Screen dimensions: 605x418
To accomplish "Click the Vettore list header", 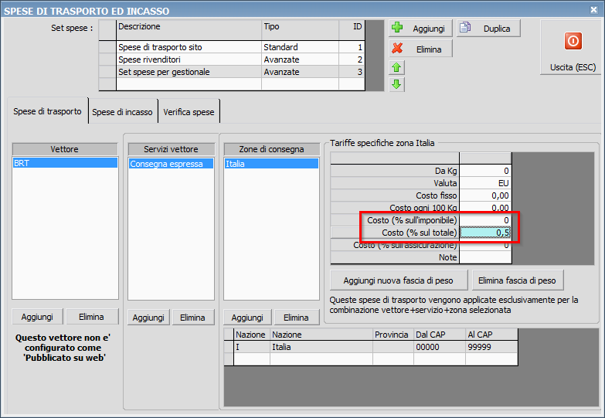I will coord(65,149).
